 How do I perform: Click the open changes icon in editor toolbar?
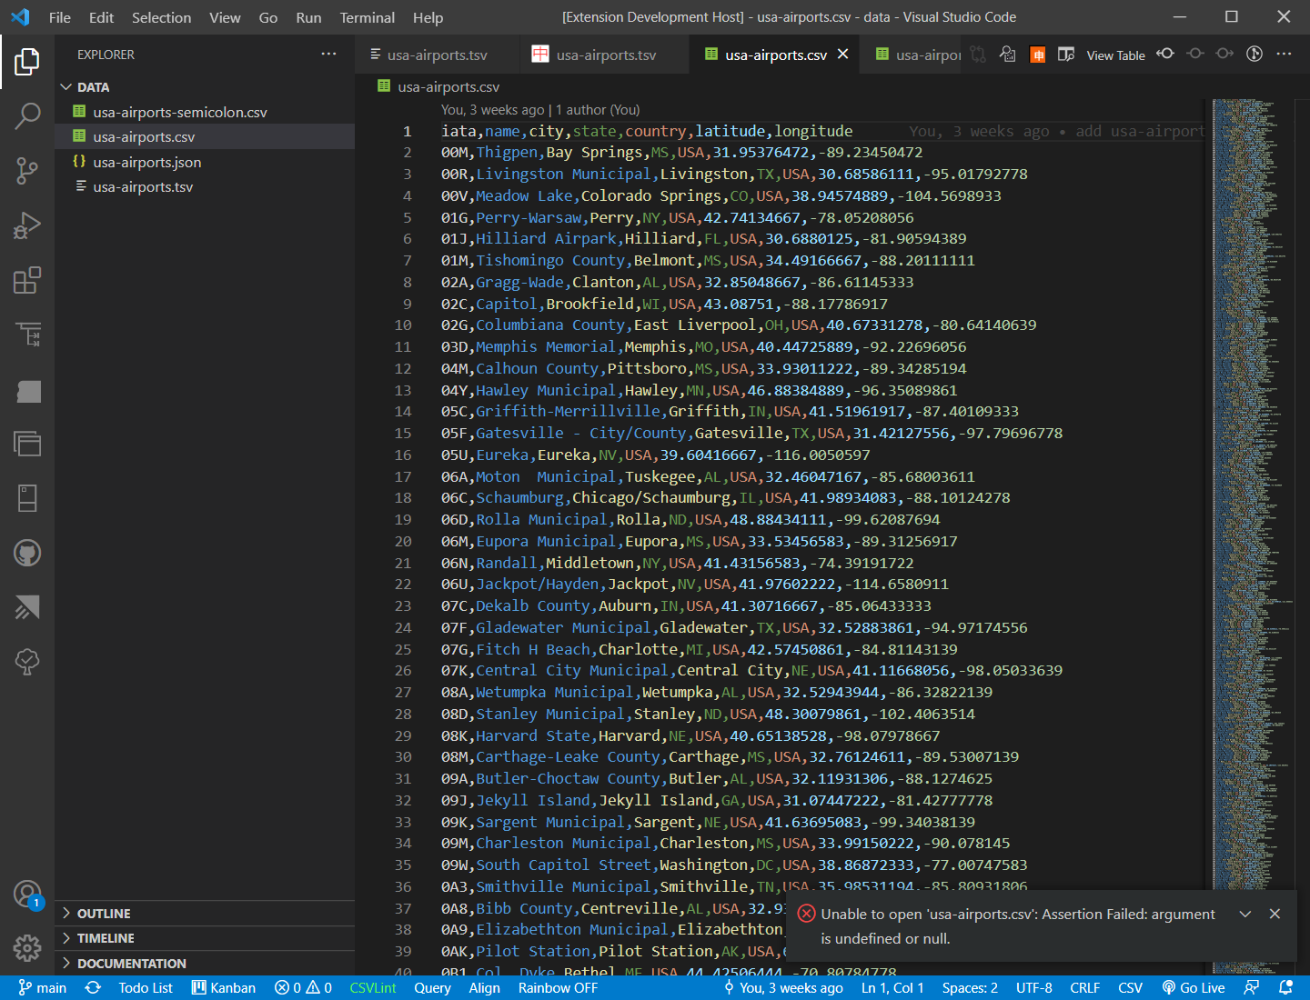tap(978, 55)
